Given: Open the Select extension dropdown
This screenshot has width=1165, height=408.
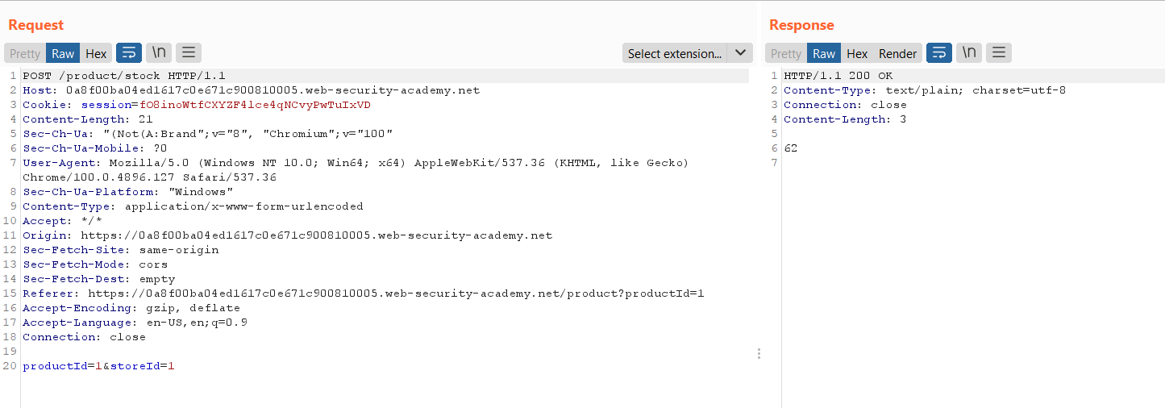Looking at the screenshot, I should pos(675,53).
